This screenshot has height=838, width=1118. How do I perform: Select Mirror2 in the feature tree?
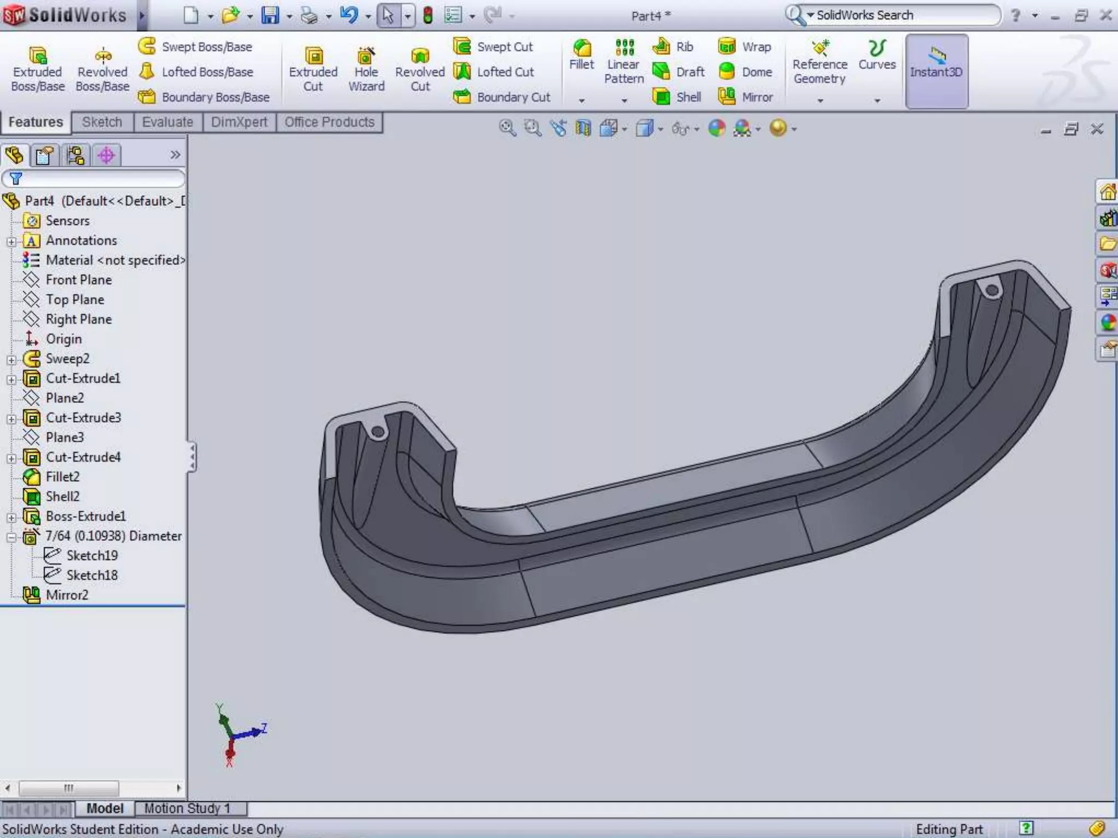click(x=67, y=595)
